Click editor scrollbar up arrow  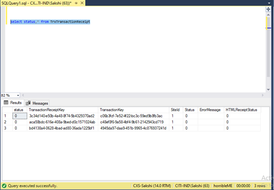(x=268, y=15)
